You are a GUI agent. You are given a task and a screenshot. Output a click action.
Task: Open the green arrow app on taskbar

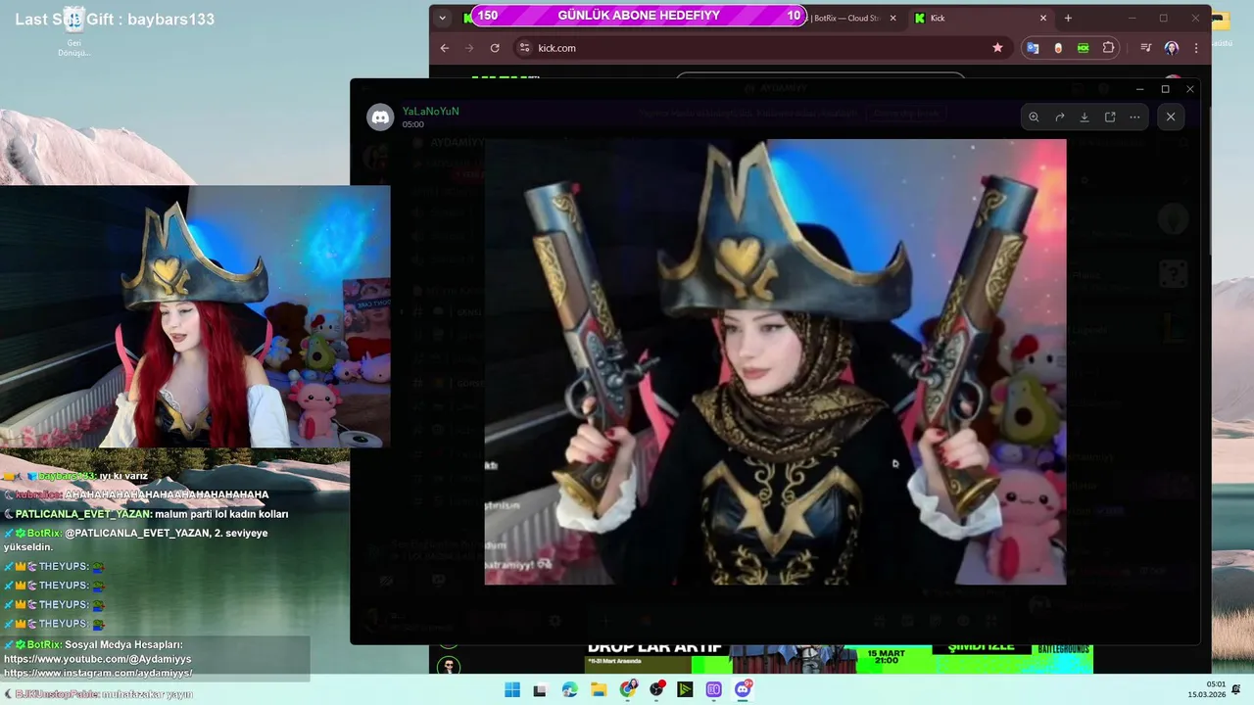(x=685, y=690)
